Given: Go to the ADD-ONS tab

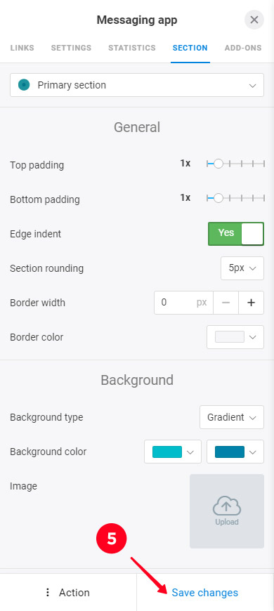Looking at the screenshot, I should point(243,48).
